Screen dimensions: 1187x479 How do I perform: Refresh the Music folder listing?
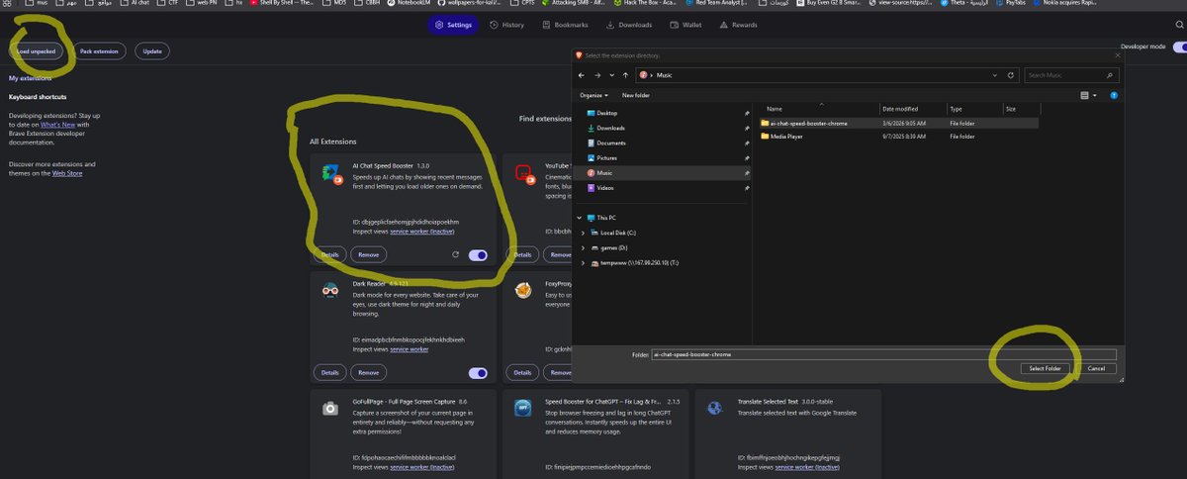(1011, 75)
